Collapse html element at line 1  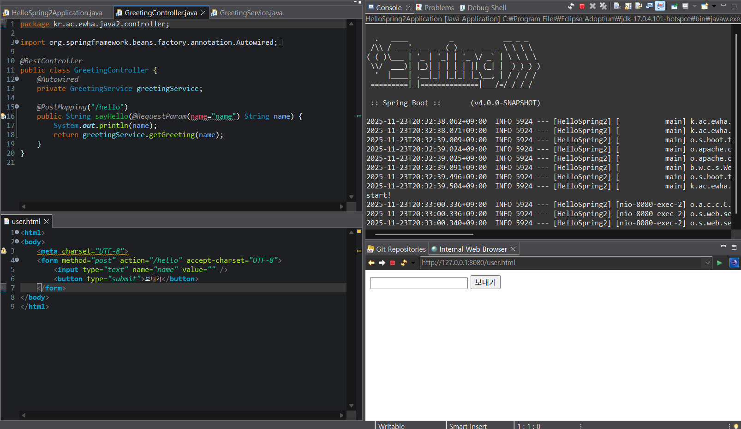point(17,232)
